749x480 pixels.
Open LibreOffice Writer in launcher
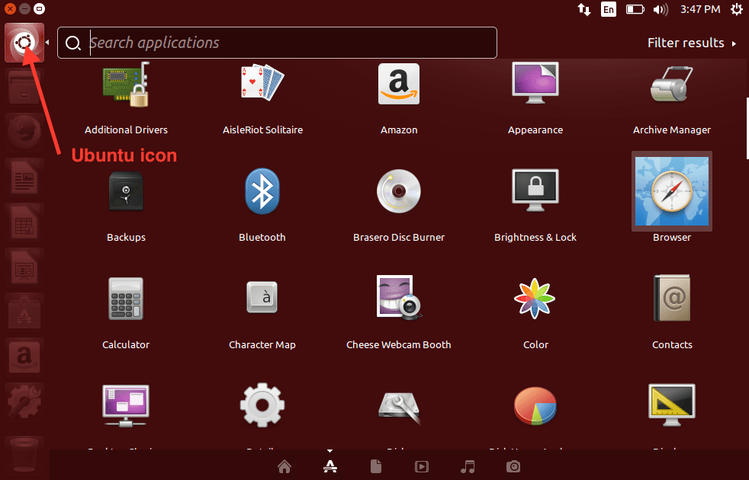pos(24,177)
